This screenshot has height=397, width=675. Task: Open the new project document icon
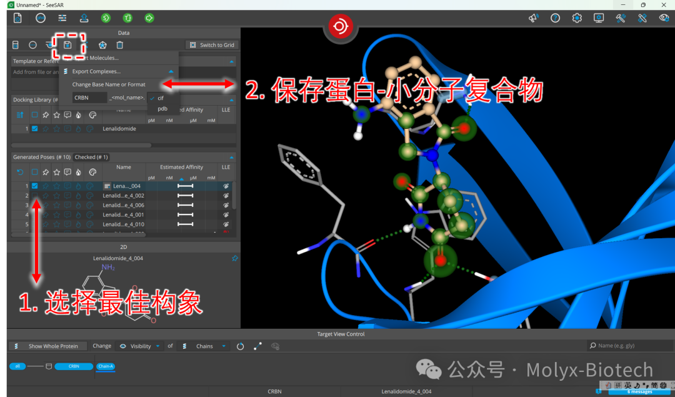point(17,18)
